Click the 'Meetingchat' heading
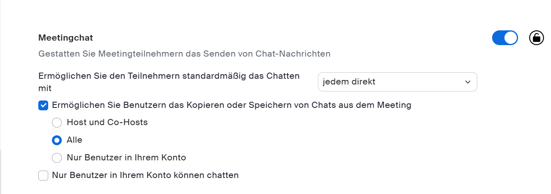 click(x=65, y=38)
